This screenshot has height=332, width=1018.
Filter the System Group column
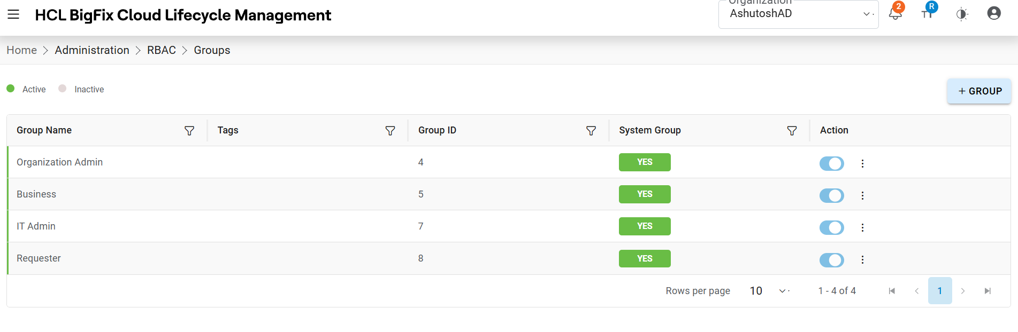point(792,131)
